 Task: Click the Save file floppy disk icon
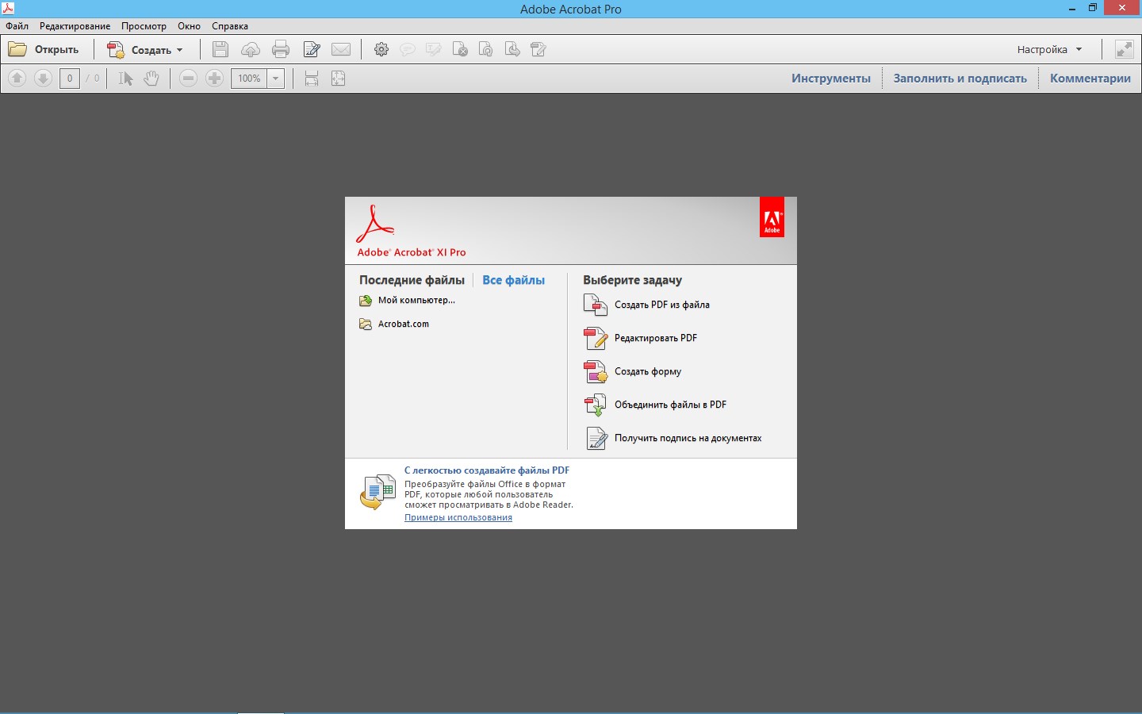220,49
